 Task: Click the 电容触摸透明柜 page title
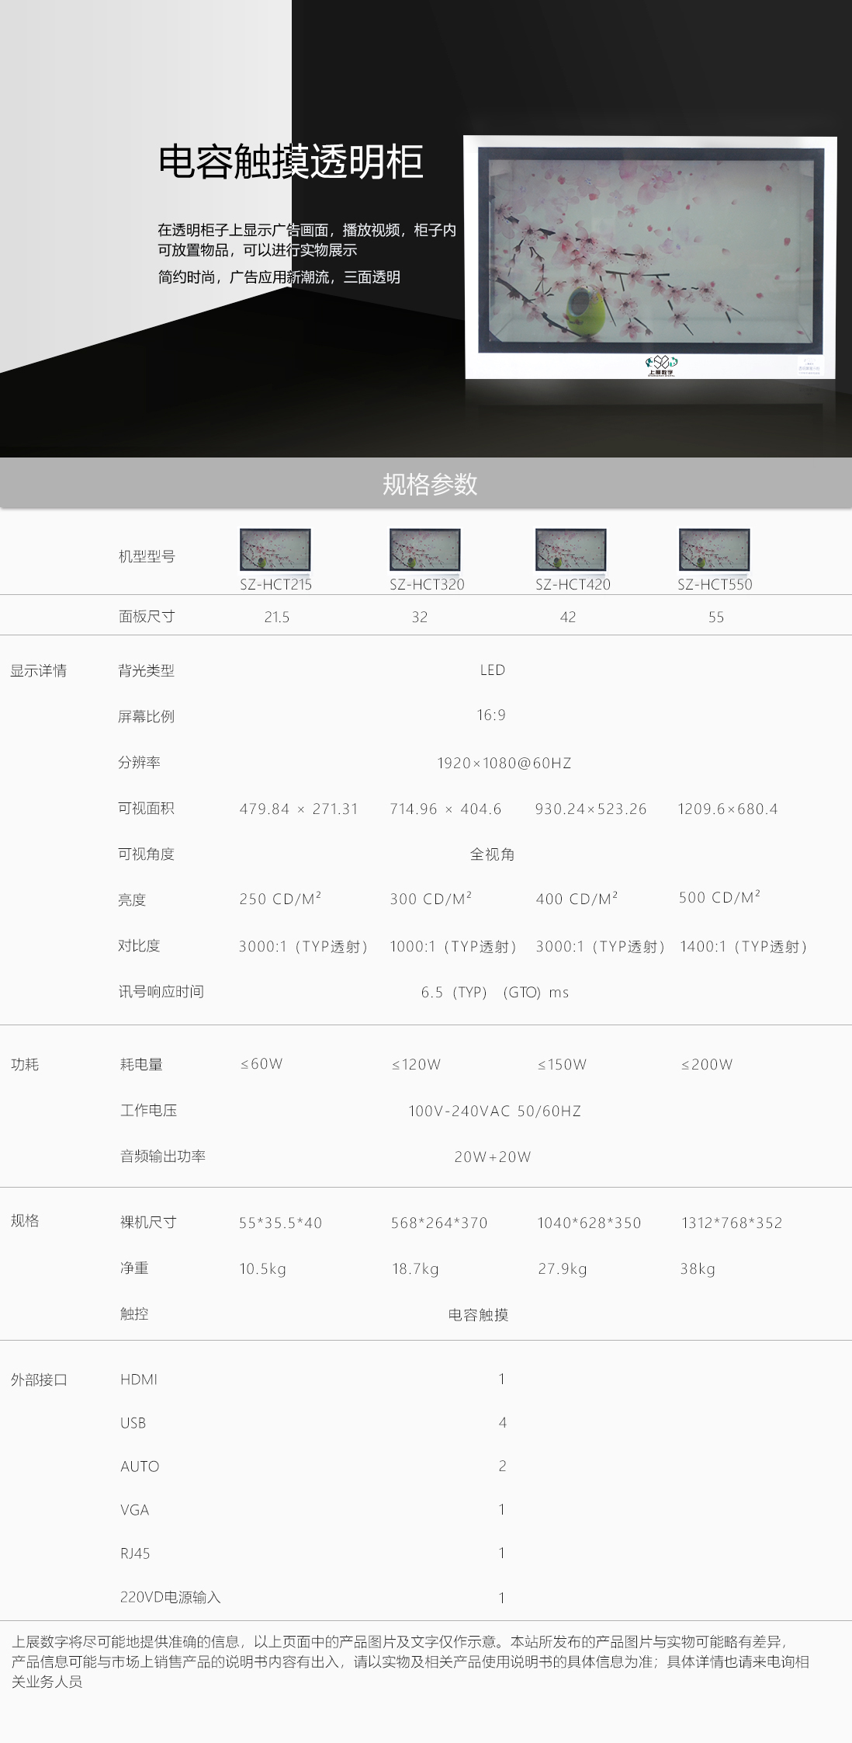[290, 162]
